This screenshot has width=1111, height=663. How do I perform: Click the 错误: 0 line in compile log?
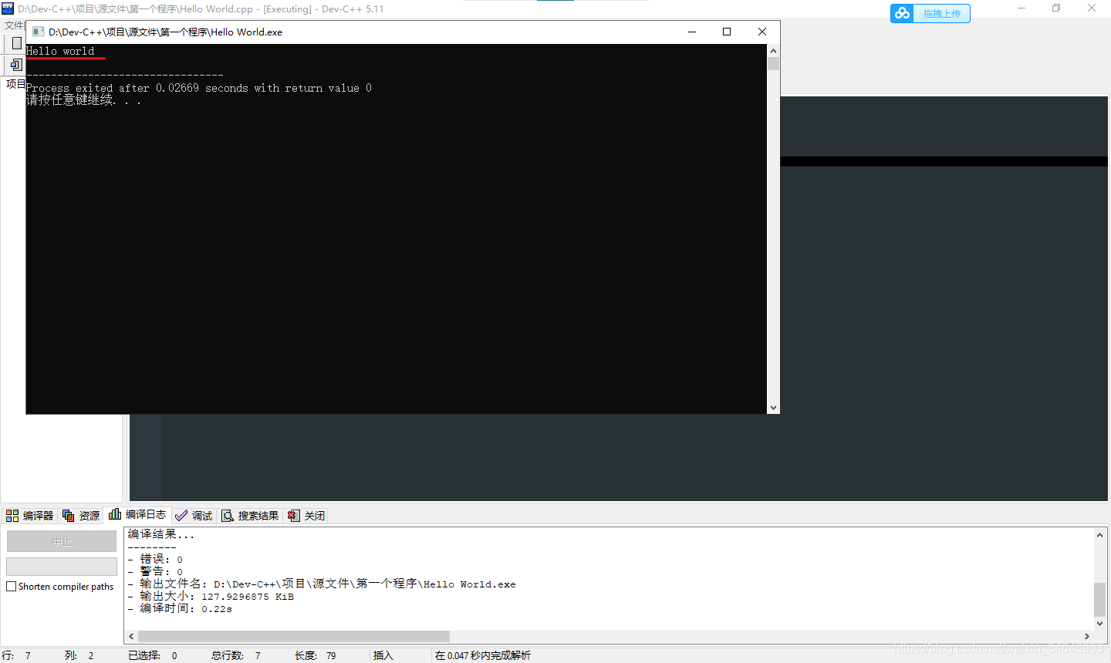click(x=155, y=559)
